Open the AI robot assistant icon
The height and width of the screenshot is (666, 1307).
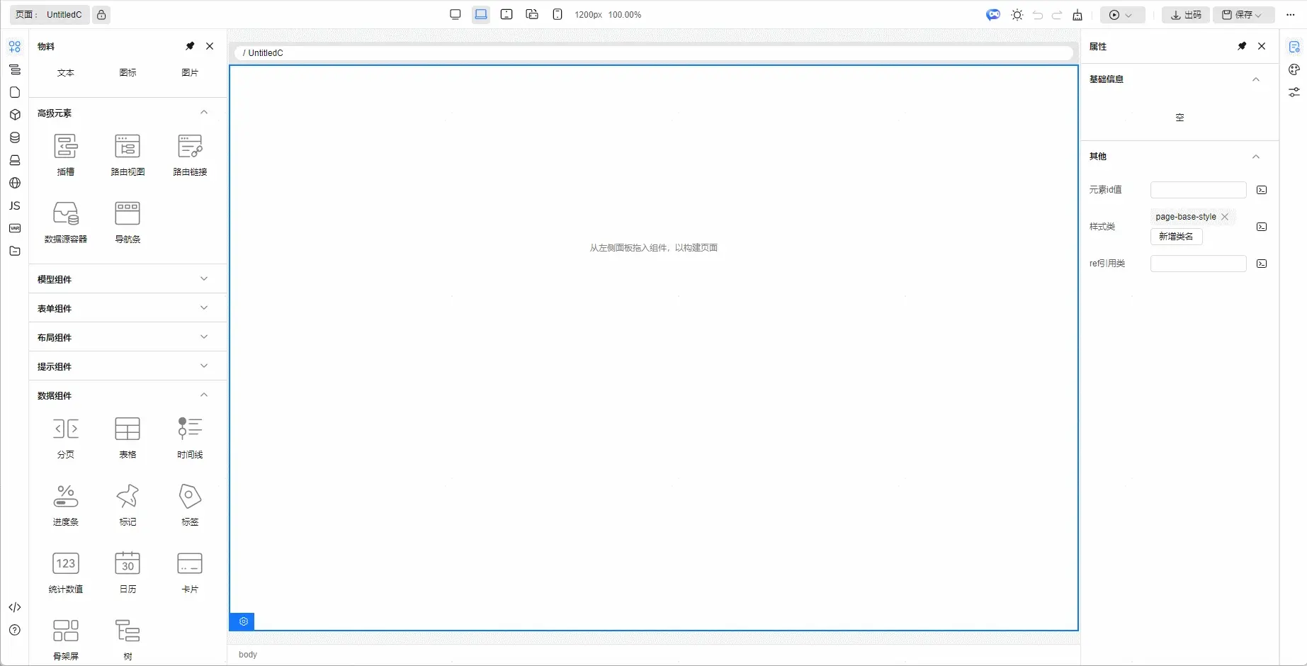click(993, 15)
